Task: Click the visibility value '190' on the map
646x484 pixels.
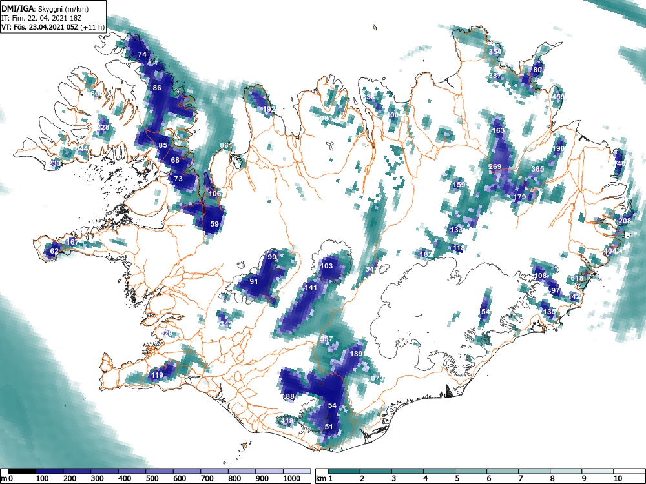Action: tap(559, 148)
